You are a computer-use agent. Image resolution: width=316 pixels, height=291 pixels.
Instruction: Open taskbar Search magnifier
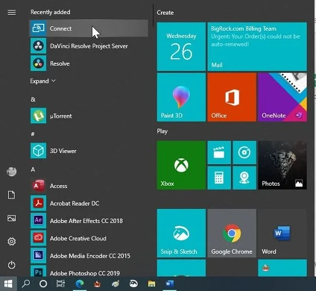pyautogui.click(x=26, y=284)
